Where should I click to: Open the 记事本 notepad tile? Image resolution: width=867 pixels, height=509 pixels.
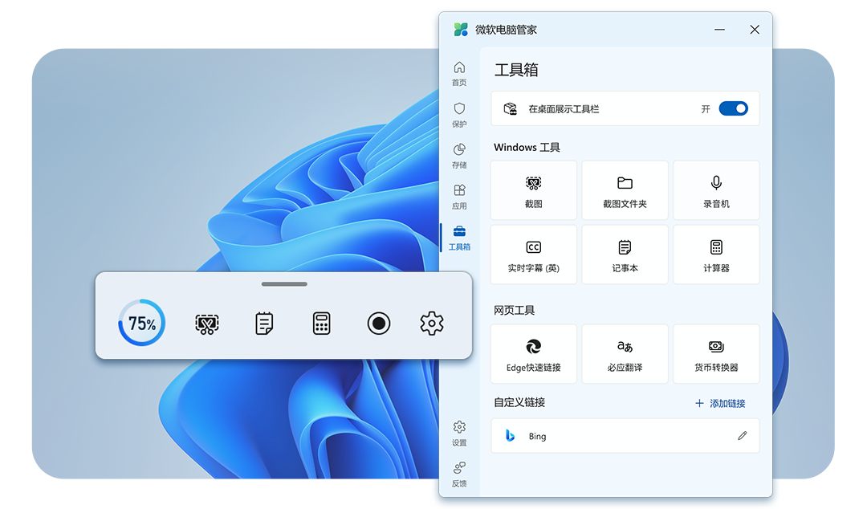(625, 254)
